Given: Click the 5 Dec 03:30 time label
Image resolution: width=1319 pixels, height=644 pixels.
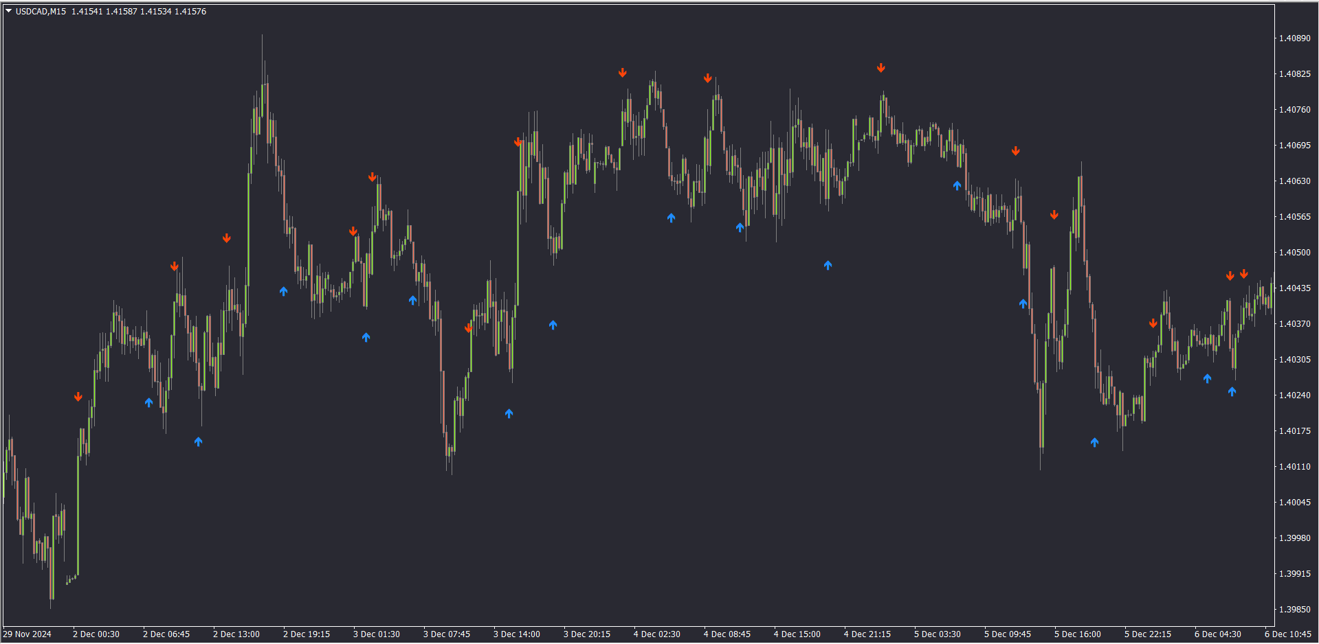Looking at the screenshot, I should coord(938,634).
